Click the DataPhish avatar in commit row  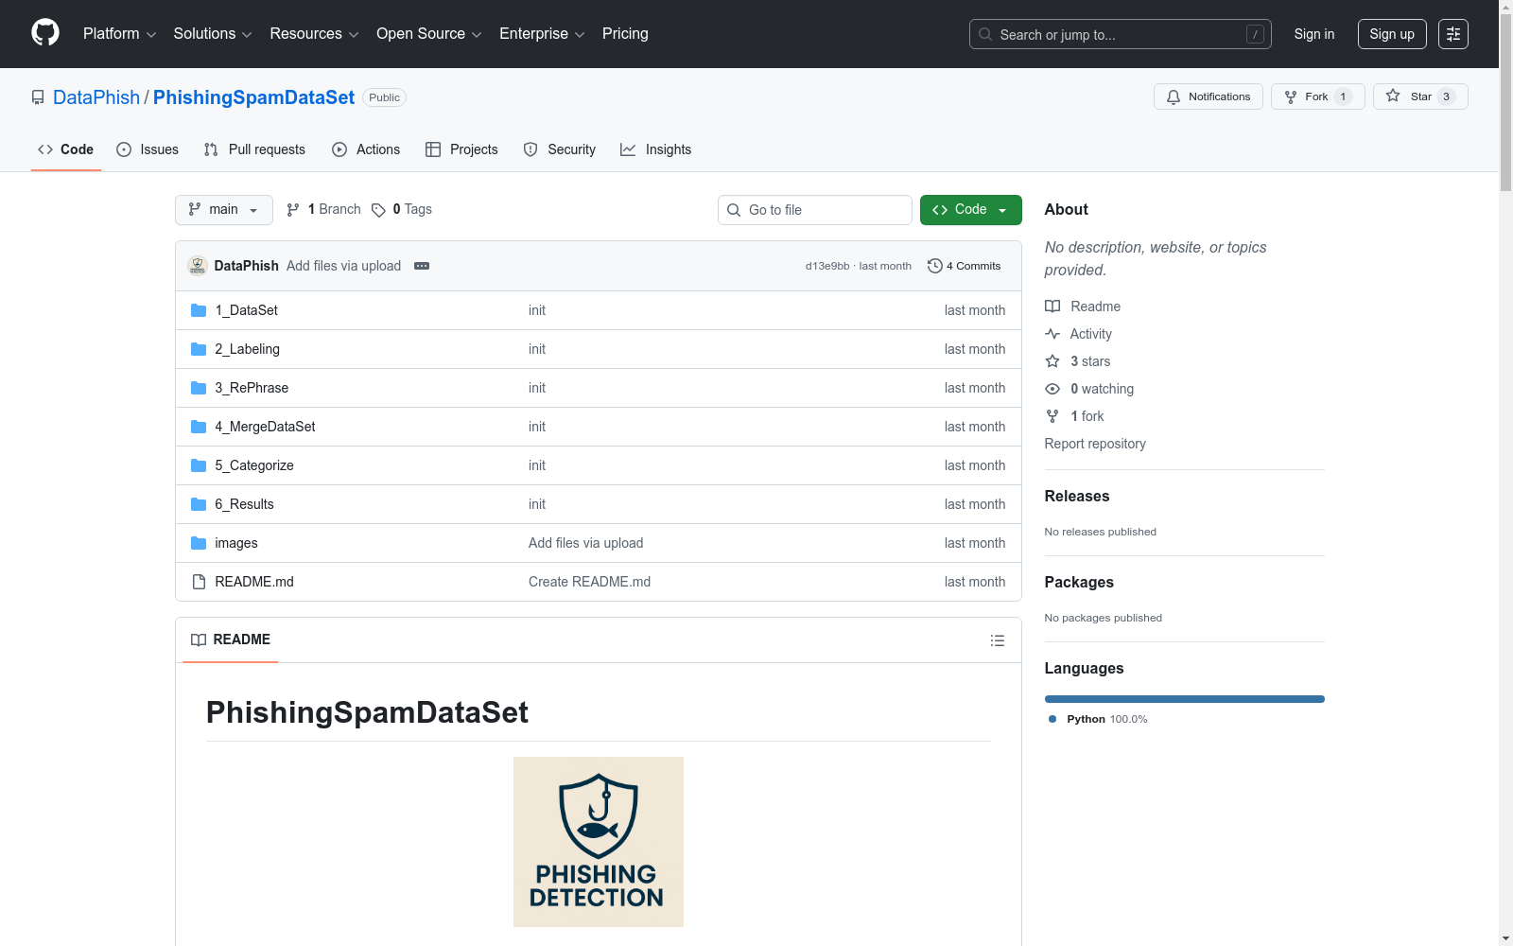coord(198,266)
